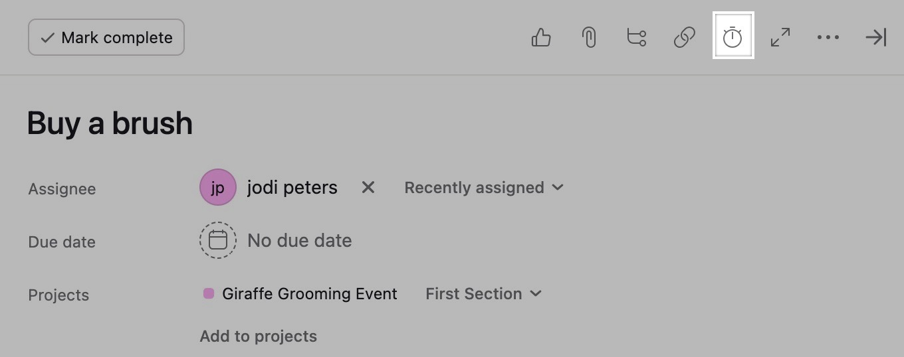904x357 pixels.
Task: Close task details pane arrow icon
Action: point(876,37)
